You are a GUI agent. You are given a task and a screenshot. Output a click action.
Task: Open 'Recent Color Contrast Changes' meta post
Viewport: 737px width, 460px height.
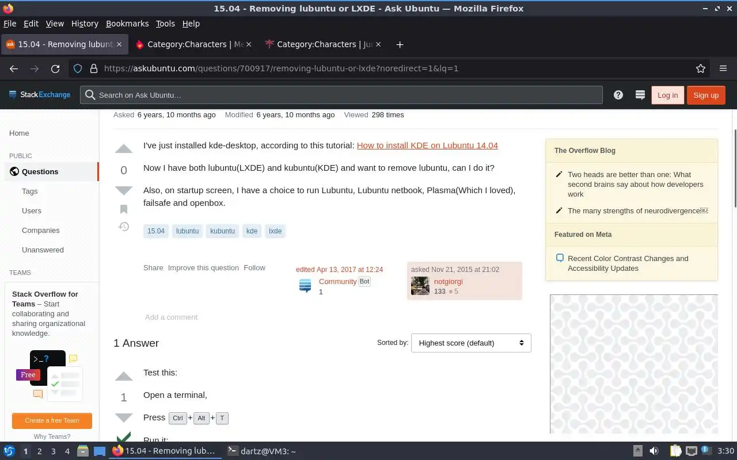(628, 263)
